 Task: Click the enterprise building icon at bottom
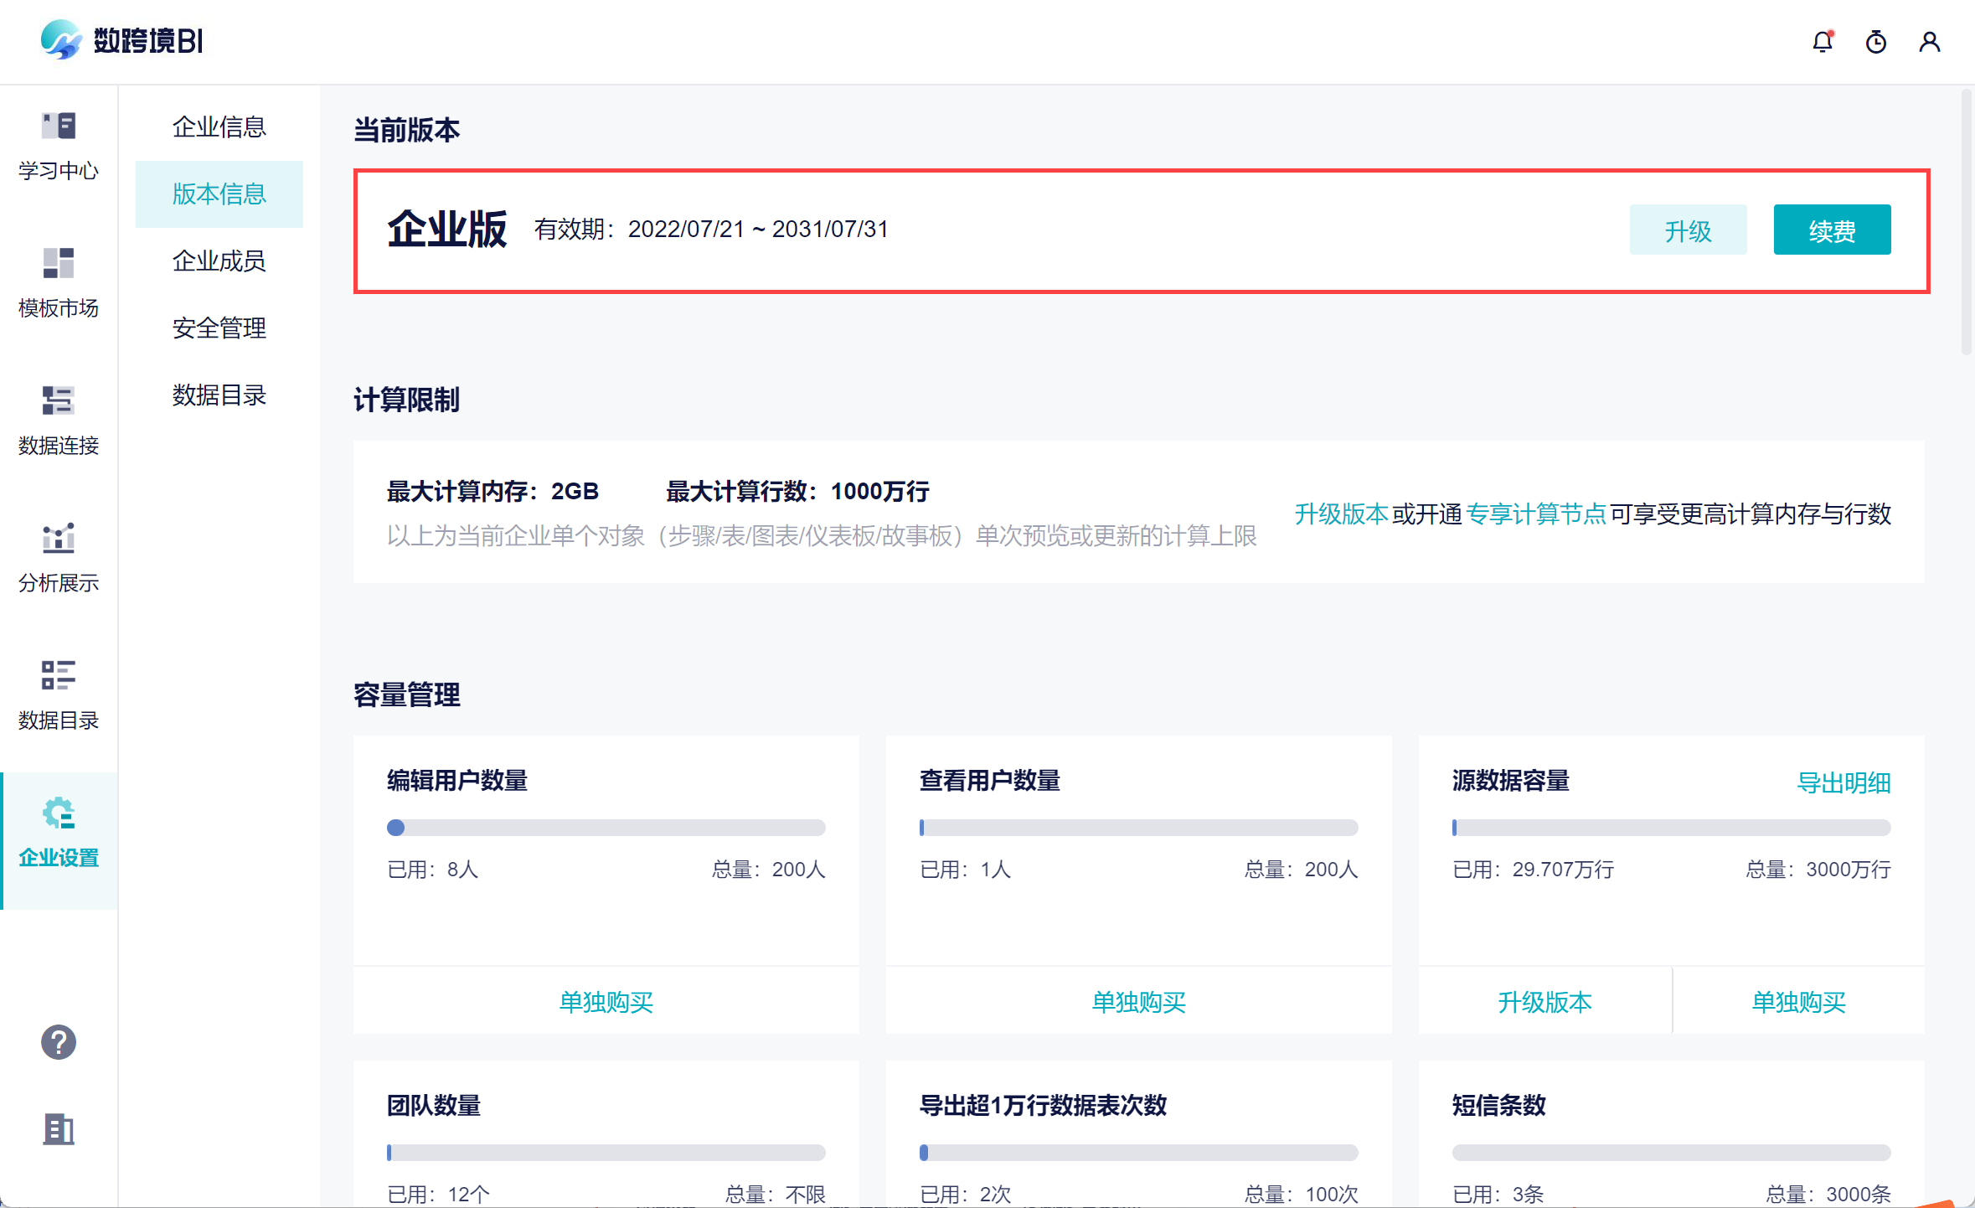pos(59,1129)
